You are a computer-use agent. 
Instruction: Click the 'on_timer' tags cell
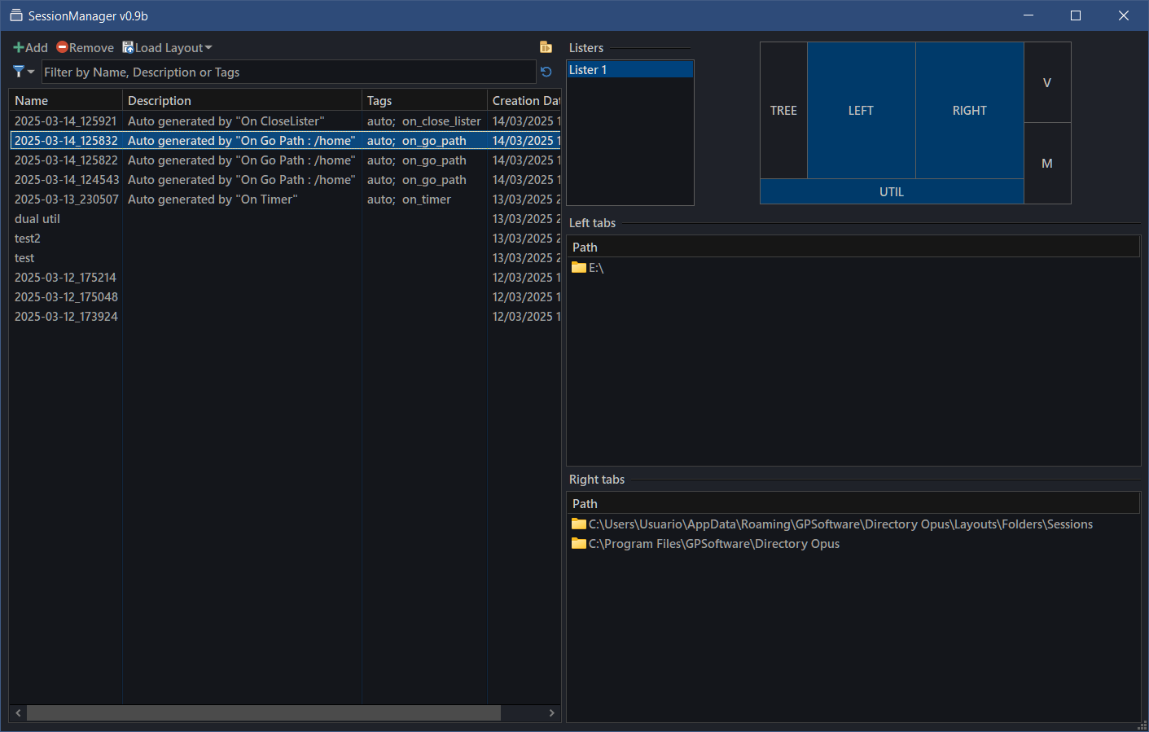tap(424, 199)
